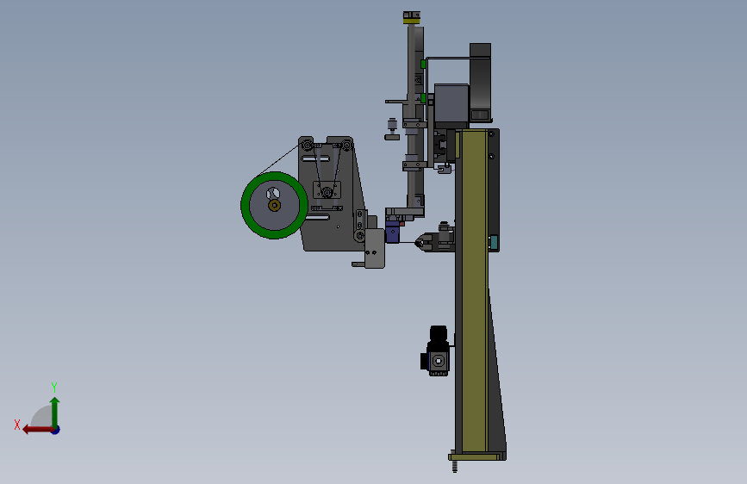The height and width of the screenshot is (484, 747).
Task: Select the upper green clamp on the rod
Action: 422,64
